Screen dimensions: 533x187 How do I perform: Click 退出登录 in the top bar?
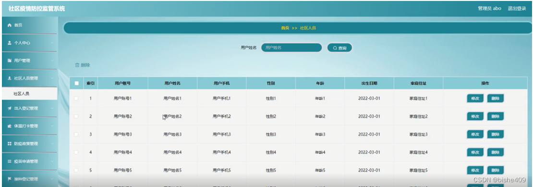517,9
